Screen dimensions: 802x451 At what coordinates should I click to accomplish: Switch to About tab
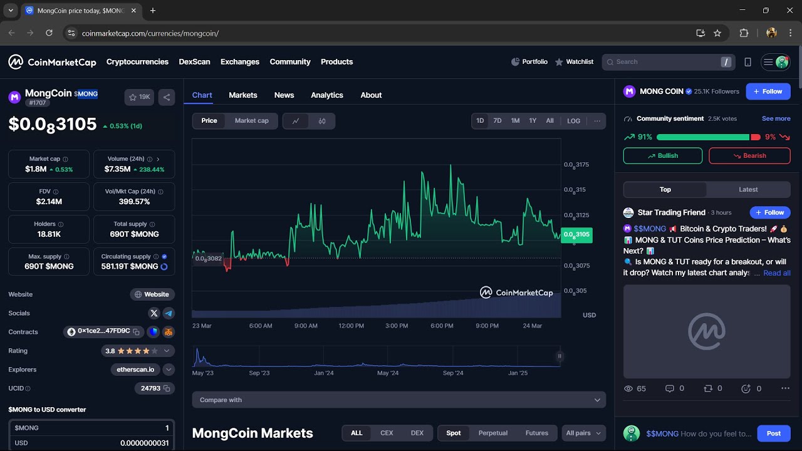point(371,95)
